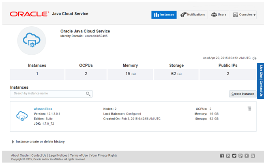
Task: Open the Live Chat Contact Us side tab
Action: [x=260, y=81]
